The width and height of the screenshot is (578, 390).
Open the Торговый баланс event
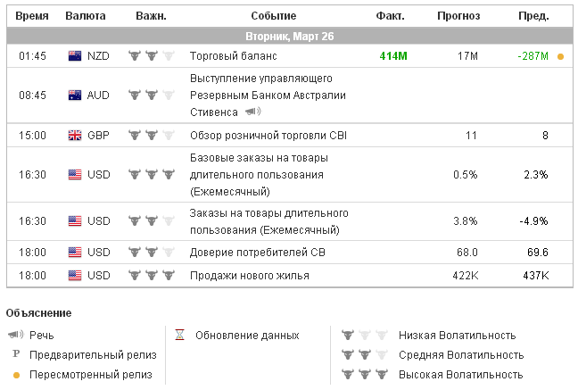pyautogui.click(x=230, y=56)
